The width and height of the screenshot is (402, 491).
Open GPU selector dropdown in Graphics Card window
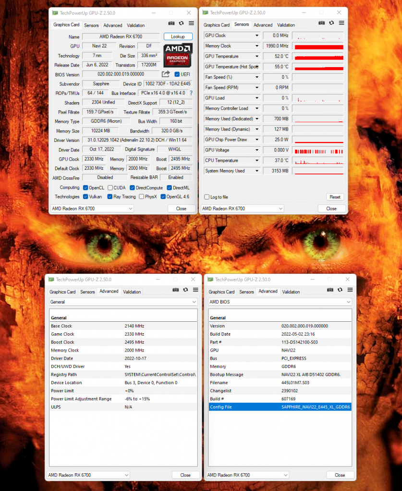[x=92, y=209]
